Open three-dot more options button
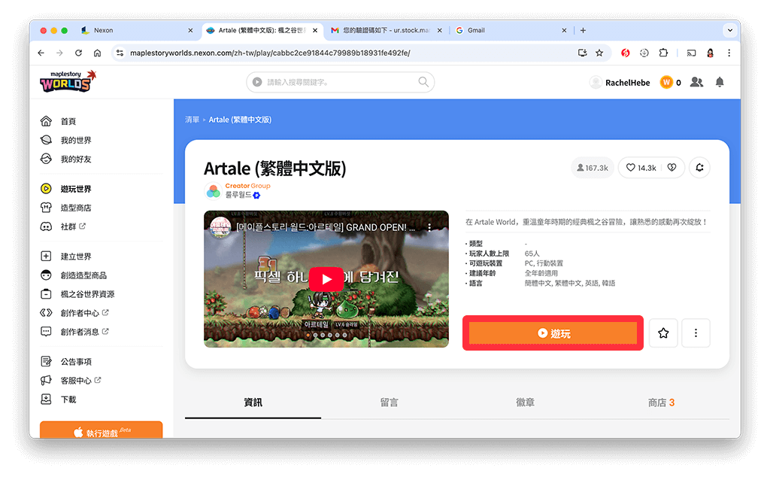 click(x=696, y=333)
